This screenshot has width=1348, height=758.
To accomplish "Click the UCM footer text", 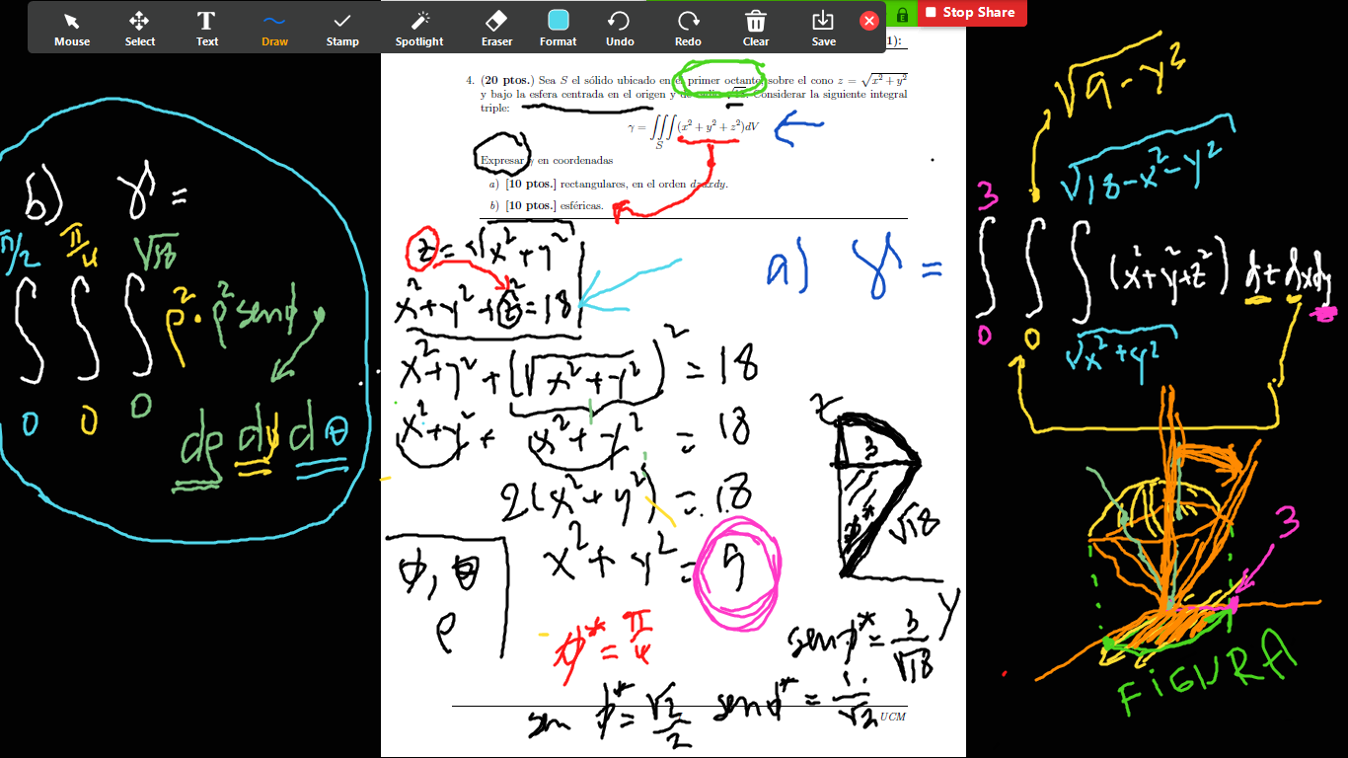I will (x=892, y=717).
